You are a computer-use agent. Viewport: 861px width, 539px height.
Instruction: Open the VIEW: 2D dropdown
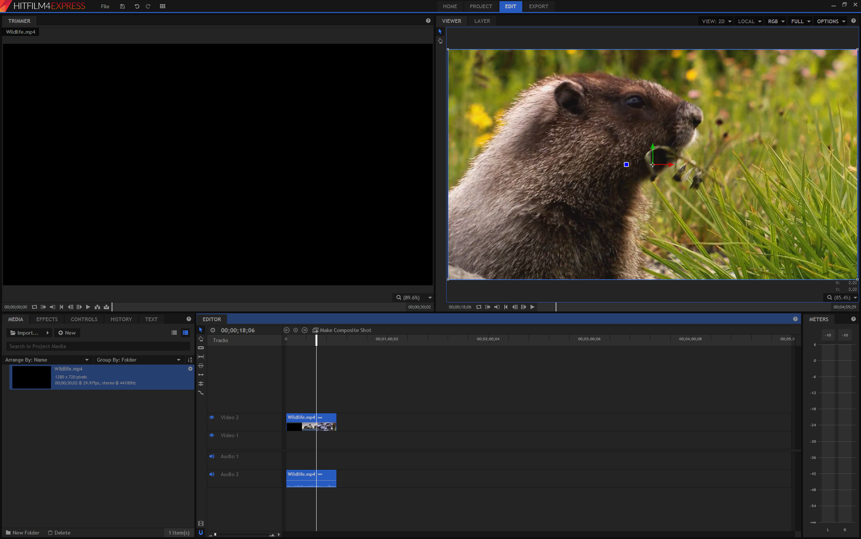[716, 21]
